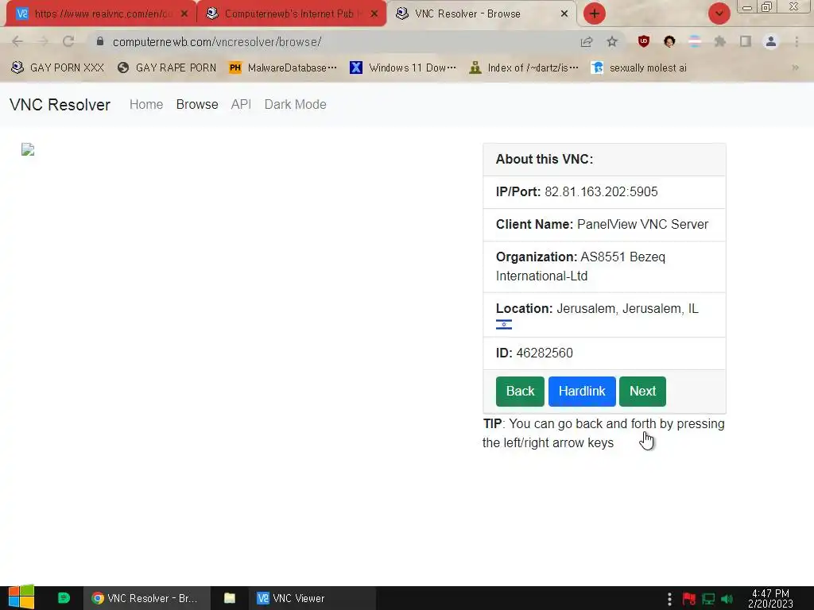Viewport: 814px width, 610px height.
Task: Open the Extensions puzzle piece menu
Action: tap(720, 41)
